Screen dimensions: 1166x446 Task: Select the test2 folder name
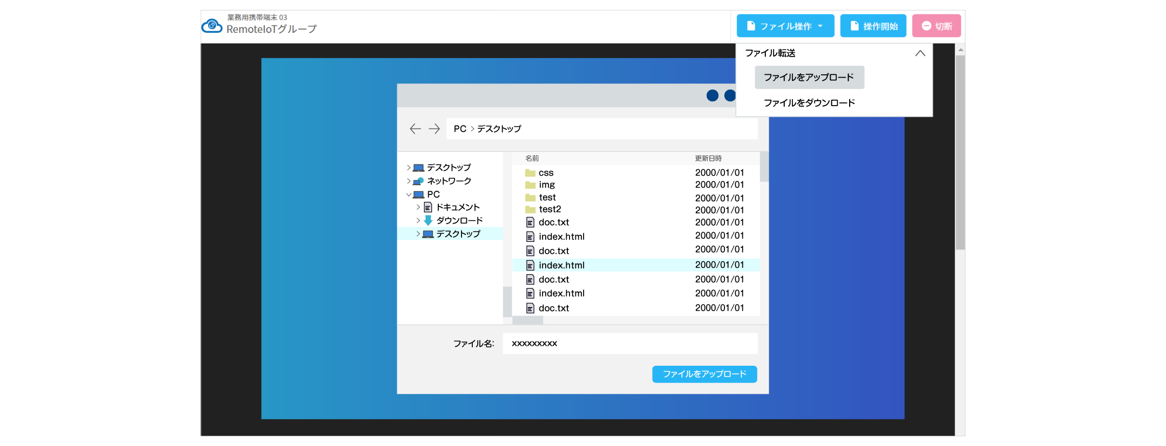click(x=550, y=210)
